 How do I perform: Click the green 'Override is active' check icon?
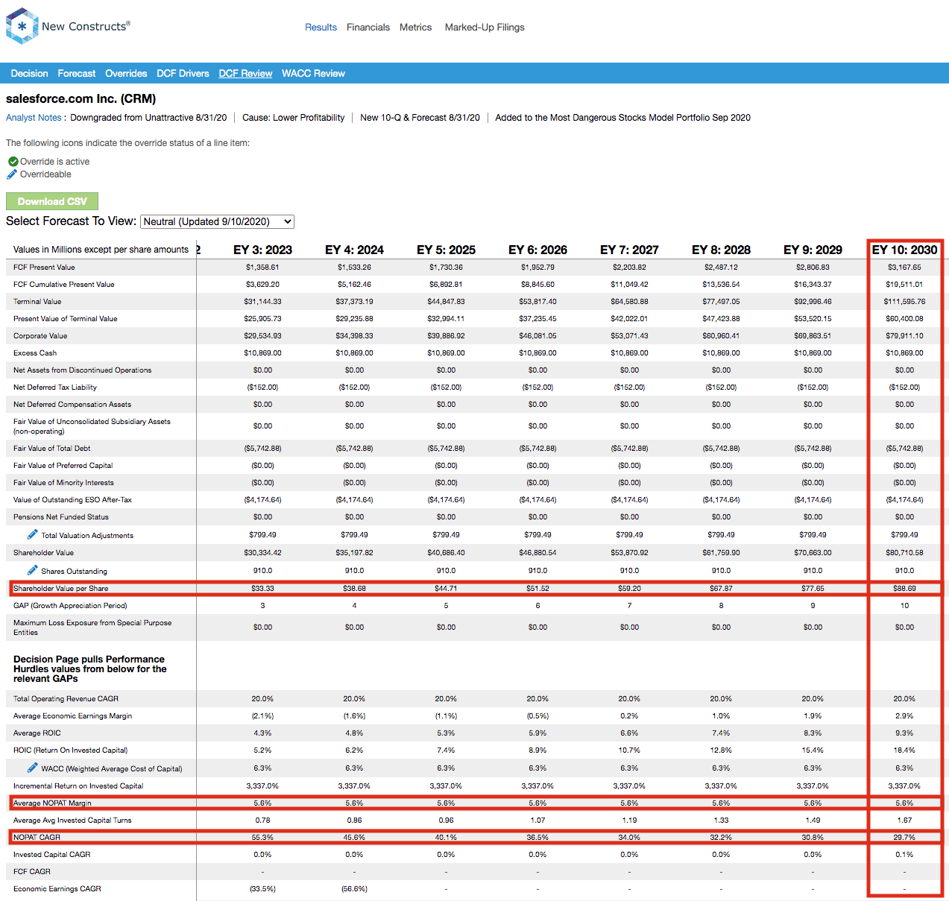(13, 162)
